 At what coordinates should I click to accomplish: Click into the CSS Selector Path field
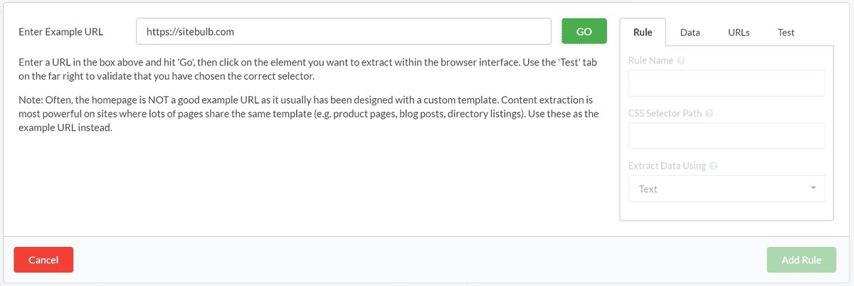pos(726,136)
